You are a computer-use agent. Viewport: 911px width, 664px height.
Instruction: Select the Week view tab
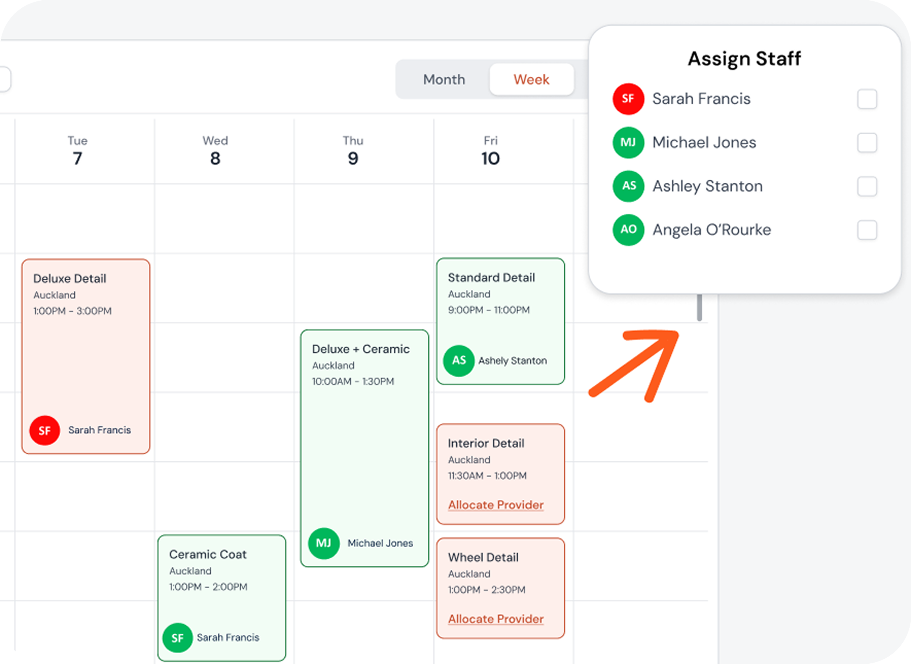531,80
